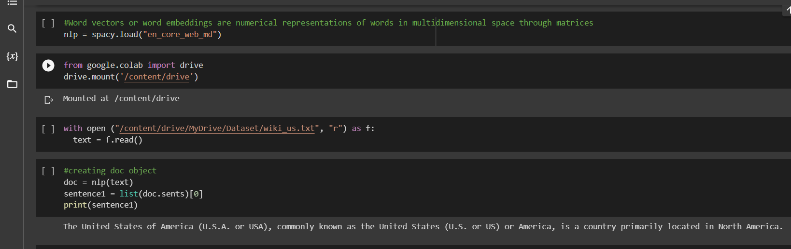
Task: Click the '#creating doc object' comment
Action: click(x=110, y=170)
